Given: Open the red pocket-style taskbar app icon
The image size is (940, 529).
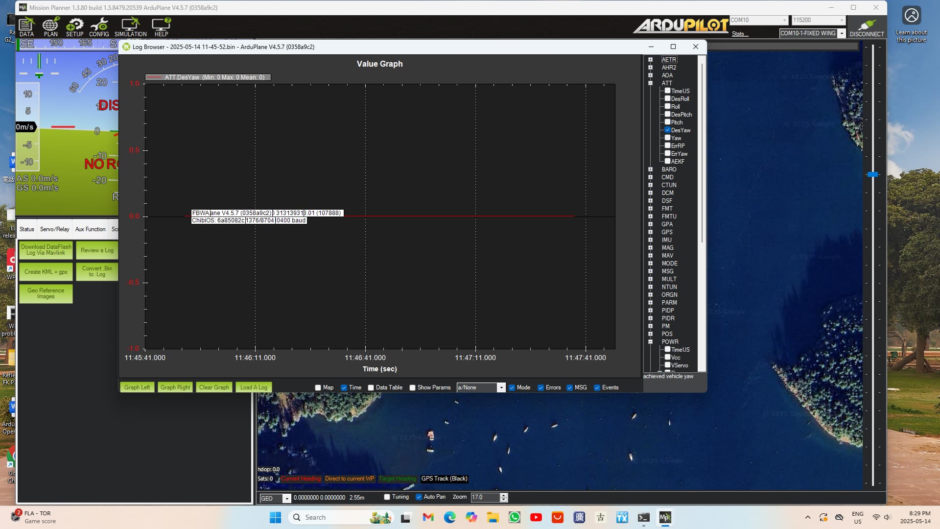Looking at the screenshot, I should click(557, 517).
